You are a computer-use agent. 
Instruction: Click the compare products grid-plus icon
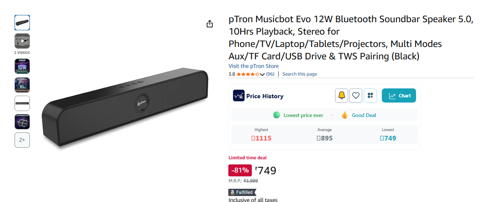[x=370, y=96]
